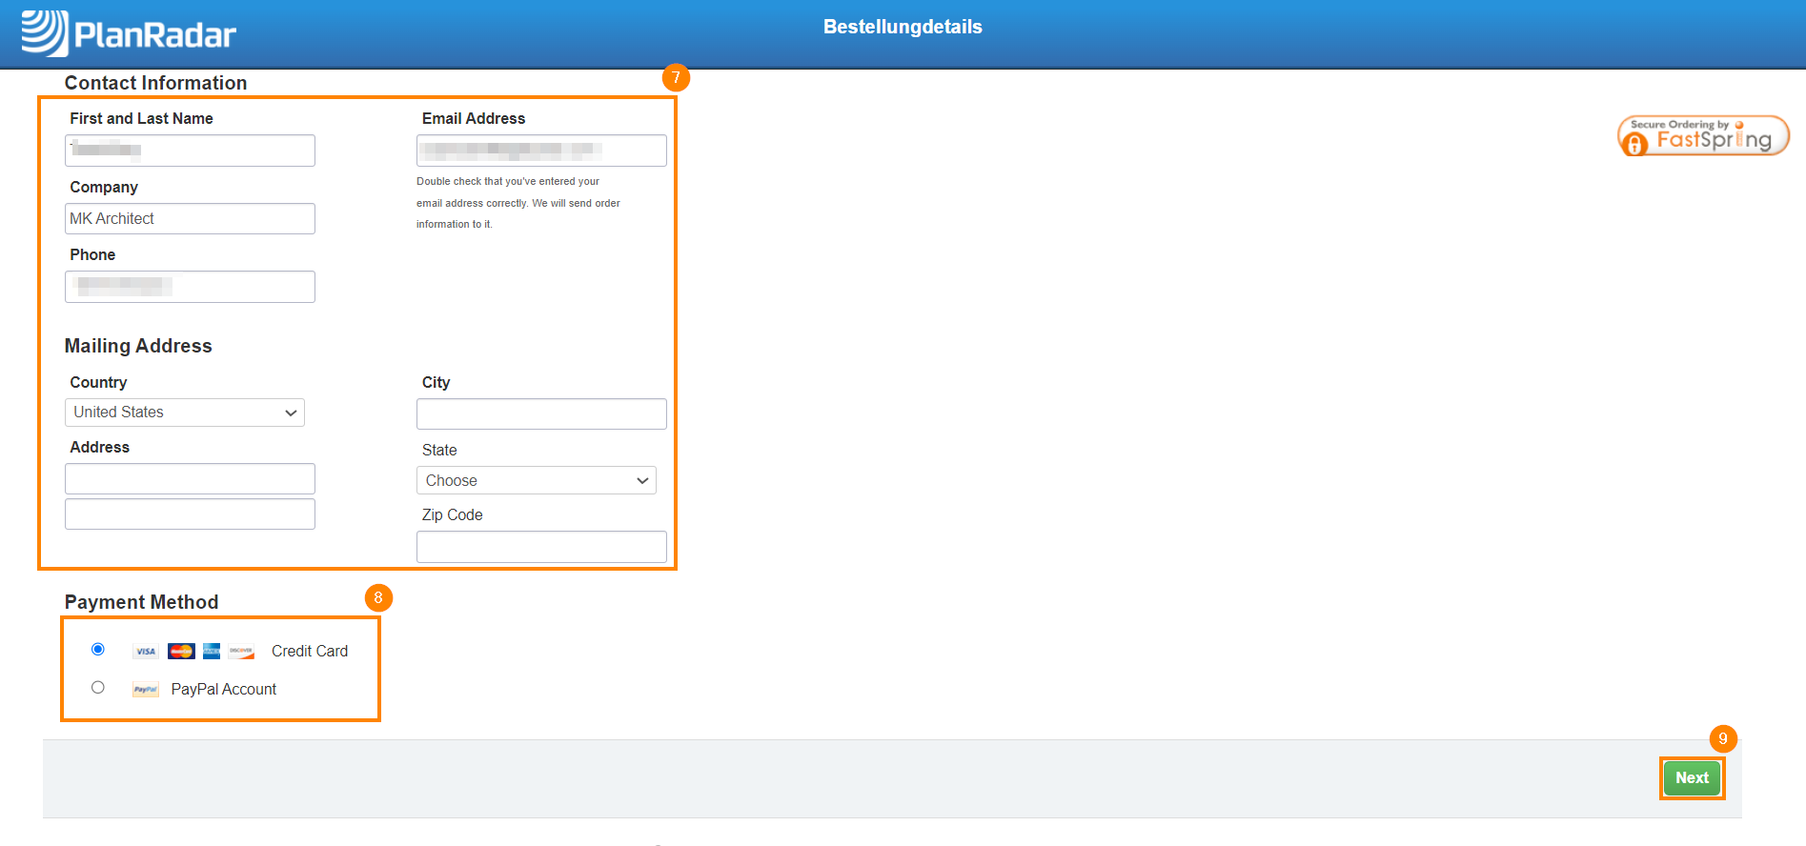Select the PayPal Account radio button
Viewport: 1806px width, 846px height.
coord(98,688)
